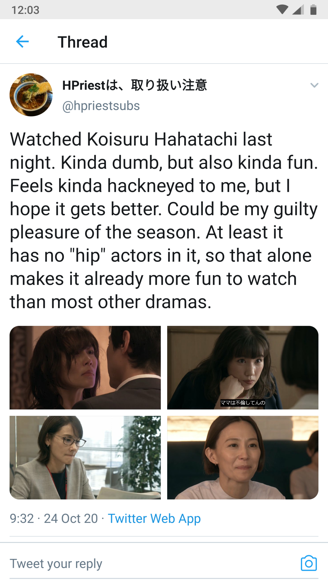Tap the battery status icon
Viewport: 328px width, 583px height.
[313, 10]
